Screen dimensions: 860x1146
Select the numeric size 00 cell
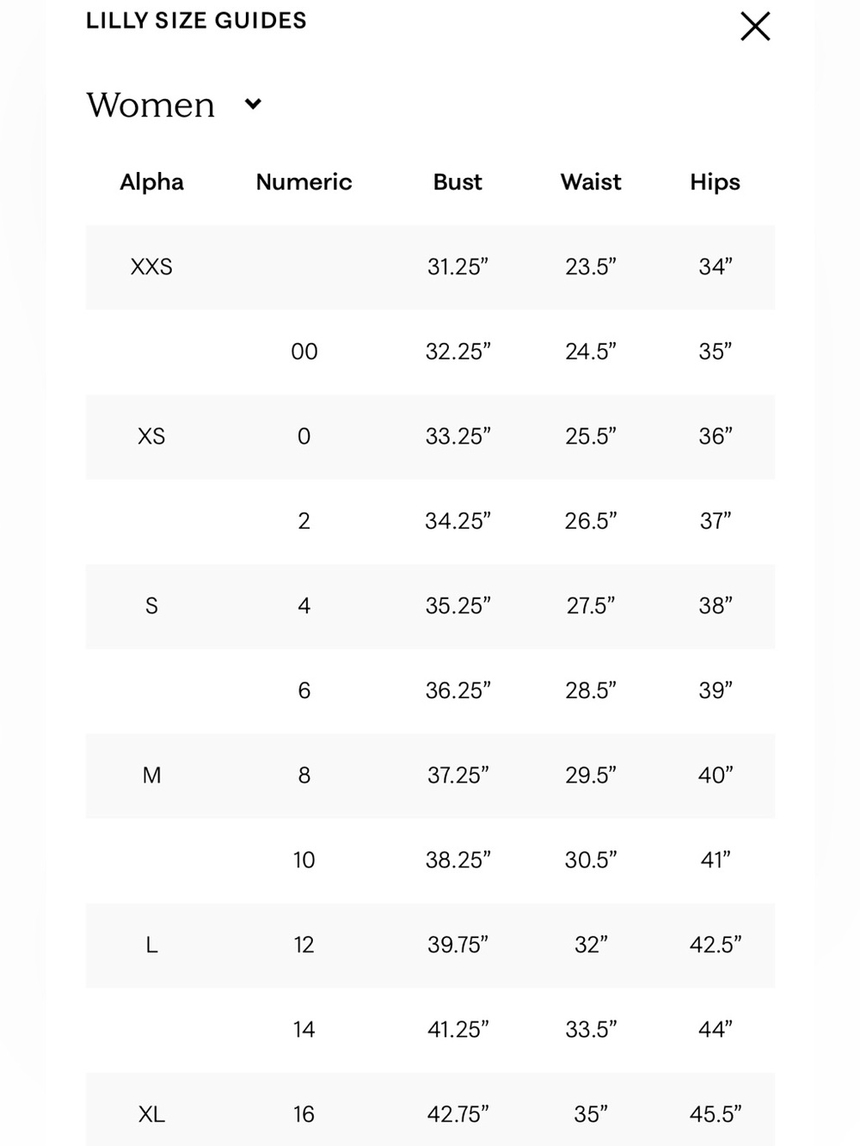[x=304, y=352]
